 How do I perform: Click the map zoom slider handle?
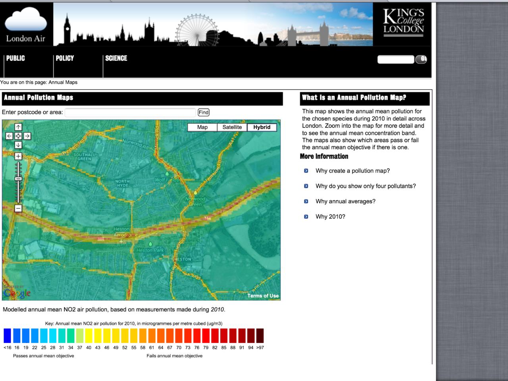[x=18, y=179]
